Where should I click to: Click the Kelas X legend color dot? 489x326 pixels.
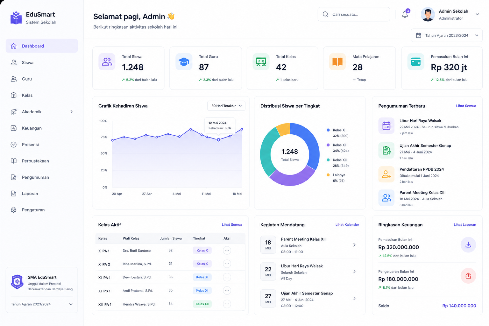coord(328,130)
